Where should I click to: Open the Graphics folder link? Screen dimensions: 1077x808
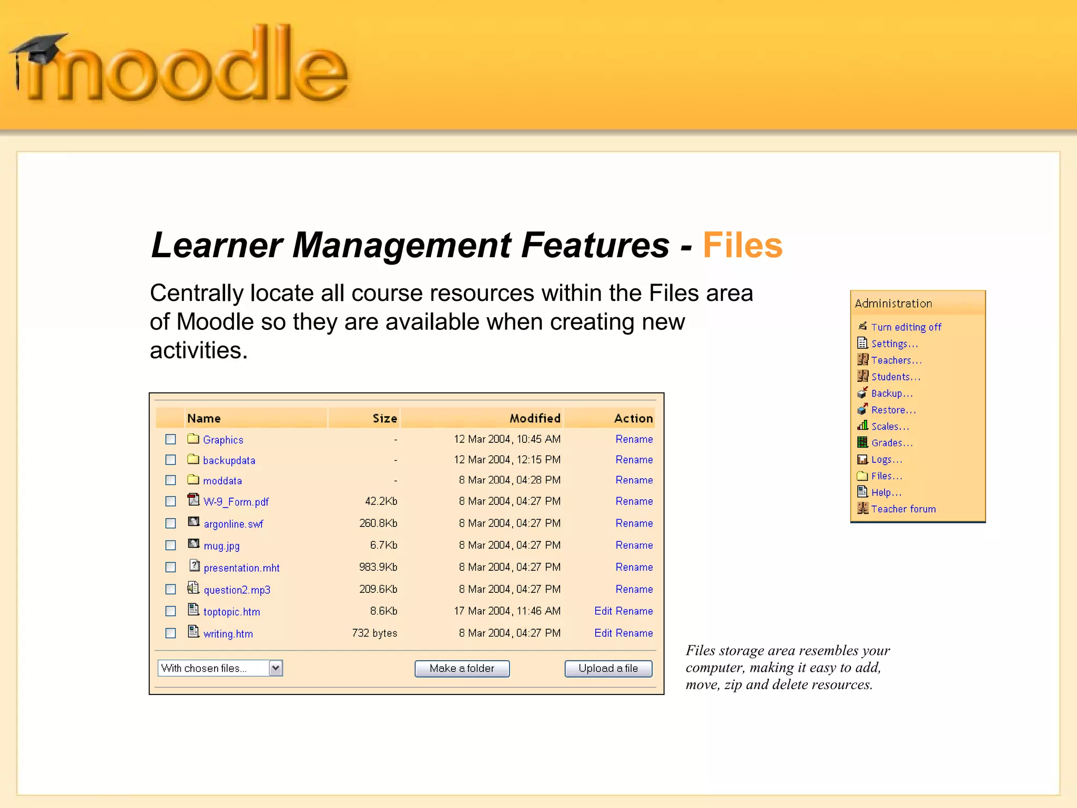point(223,440)
